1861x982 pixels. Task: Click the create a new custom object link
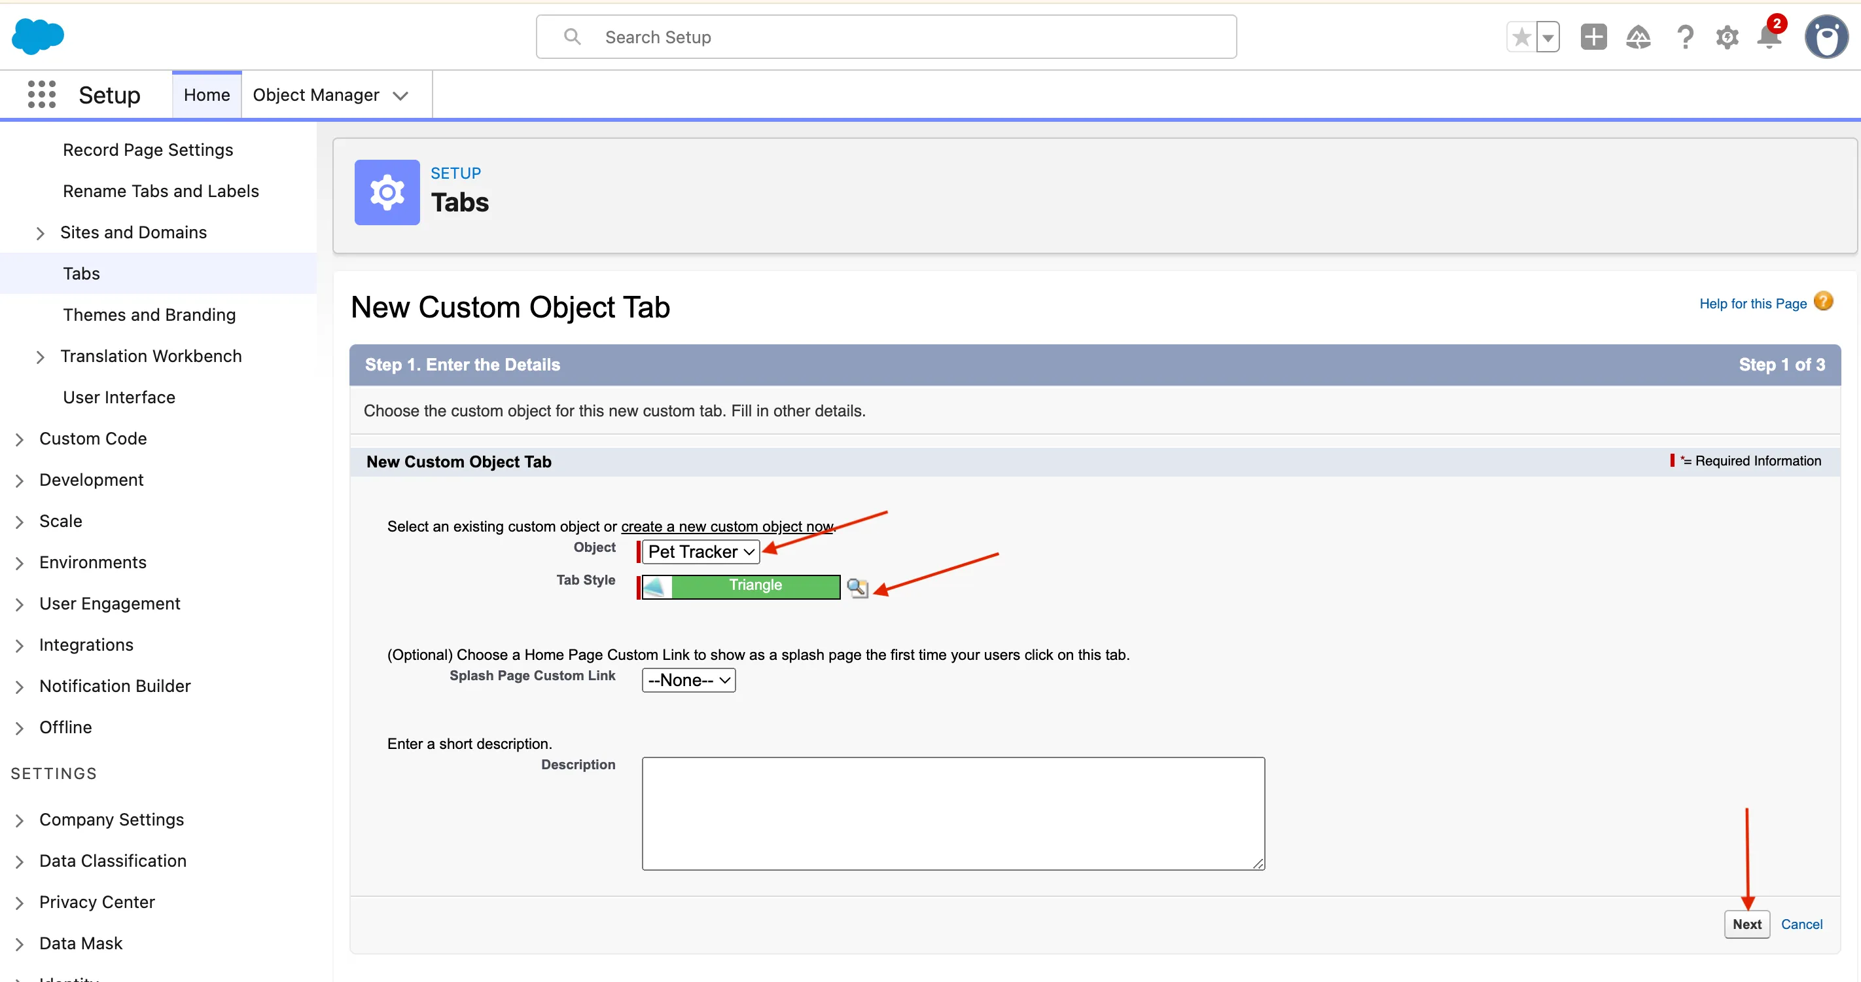coord(726,527)
